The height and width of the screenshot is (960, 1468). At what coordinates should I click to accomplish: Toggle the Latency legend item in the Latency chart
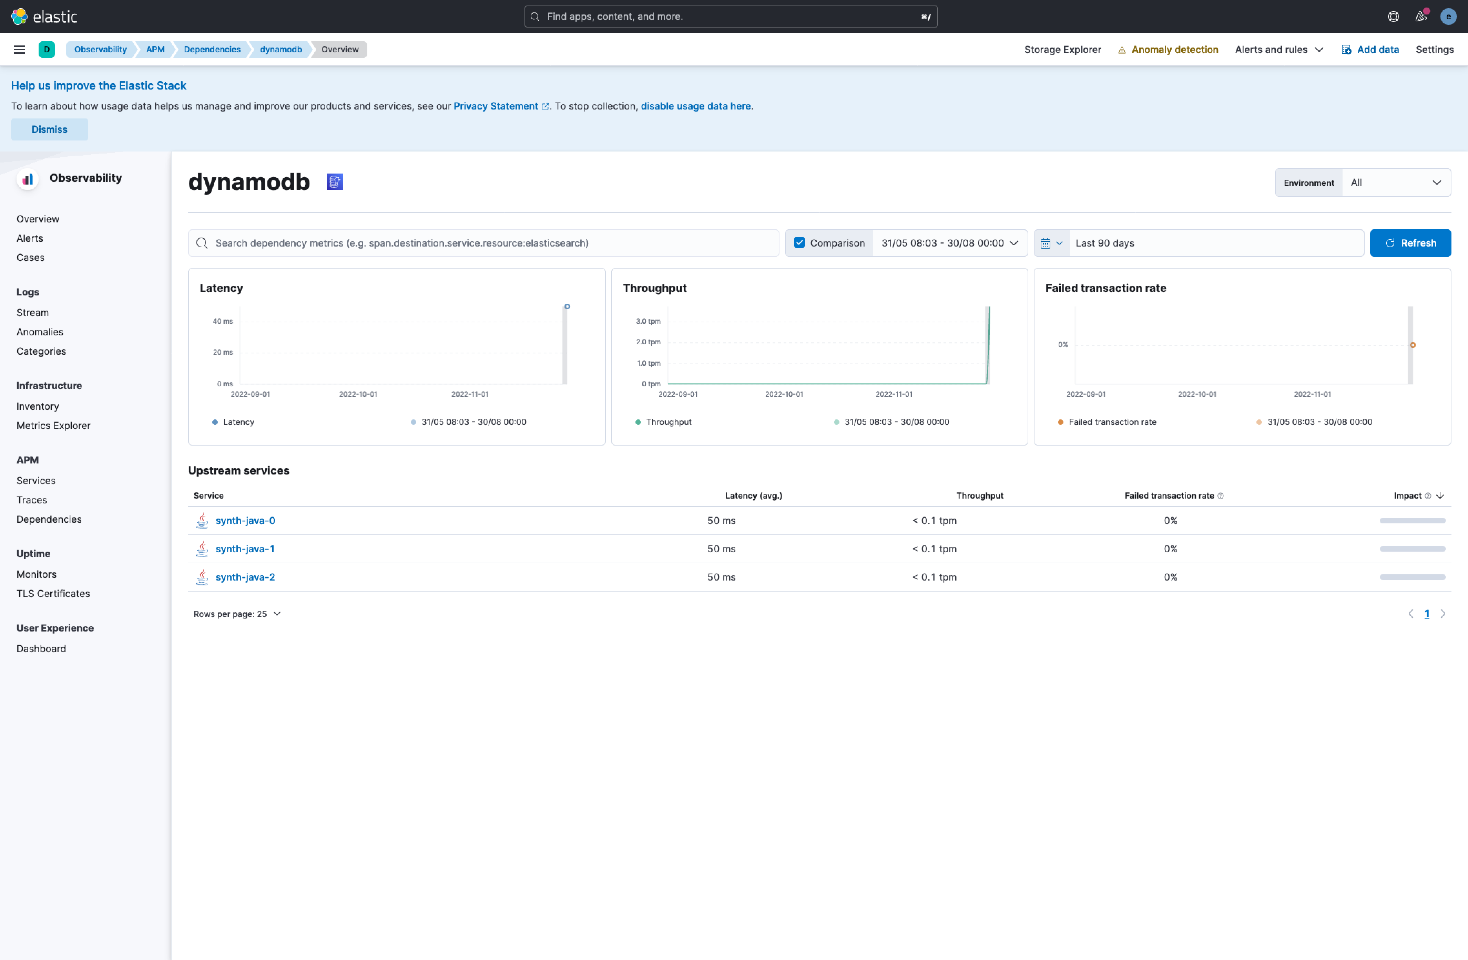click(234, 422)
